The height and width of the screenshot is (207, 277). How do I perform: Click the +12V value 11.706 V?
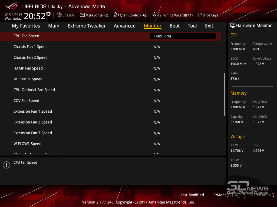237,151
